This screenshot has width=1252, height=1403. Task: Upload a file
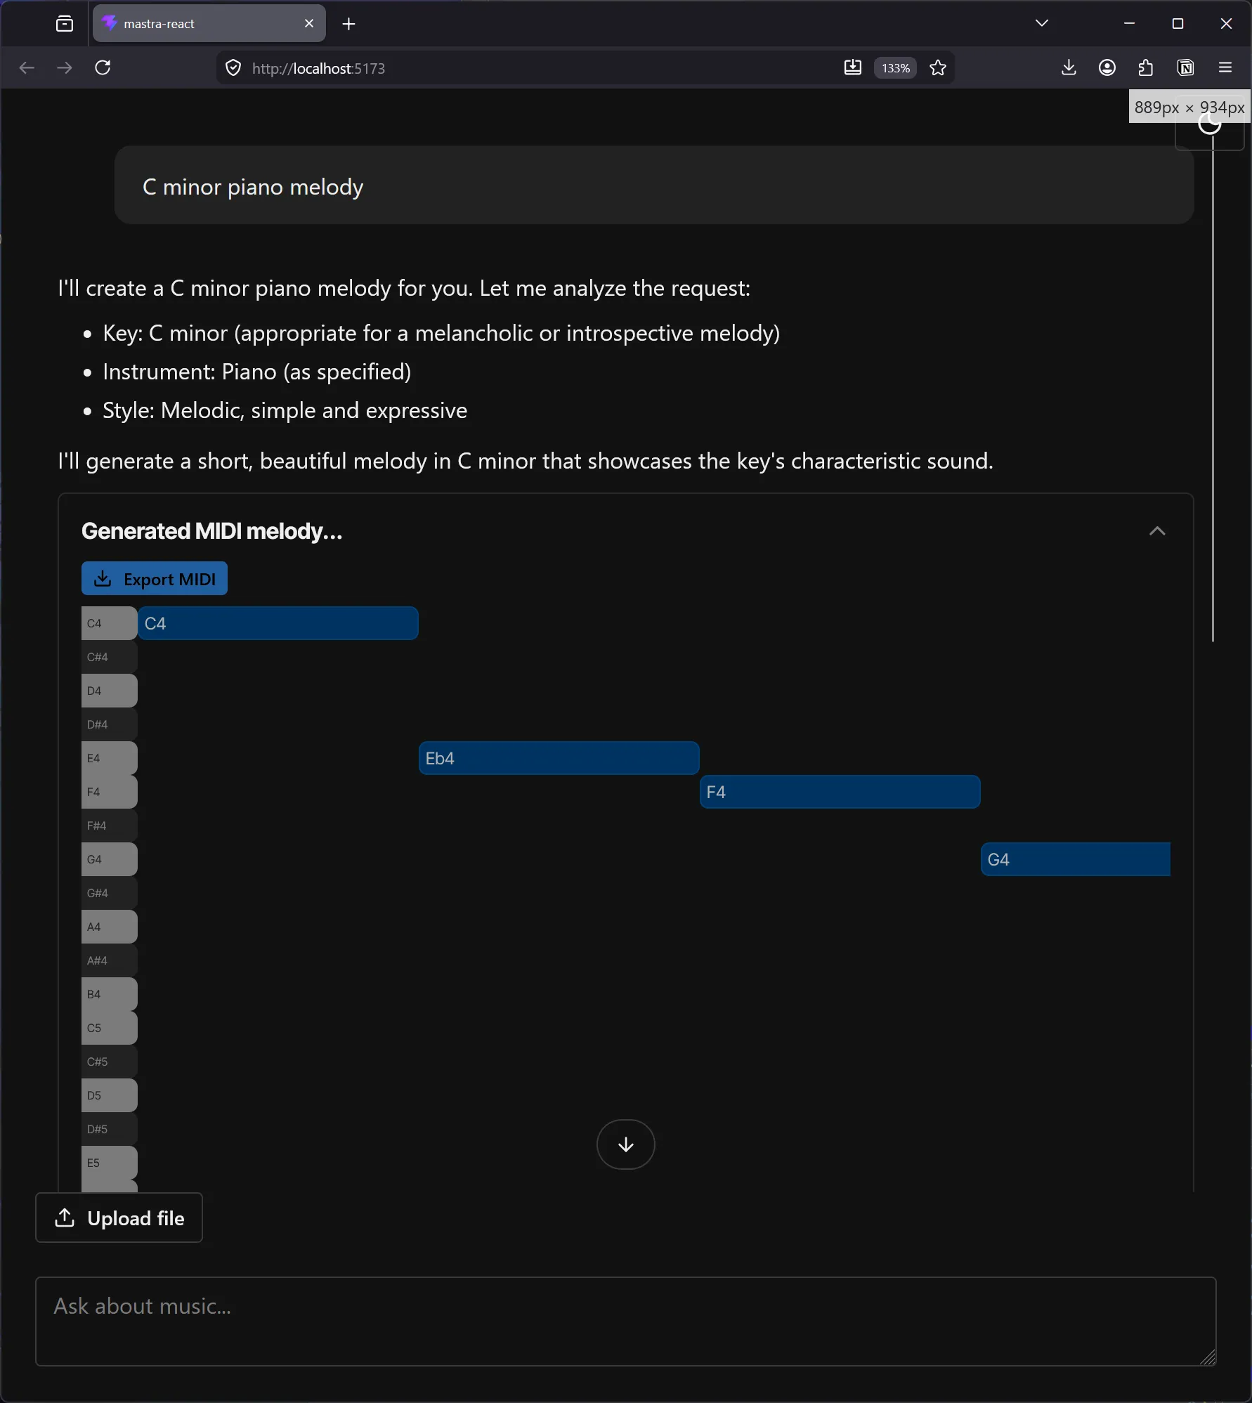[x=118, y=1218]
